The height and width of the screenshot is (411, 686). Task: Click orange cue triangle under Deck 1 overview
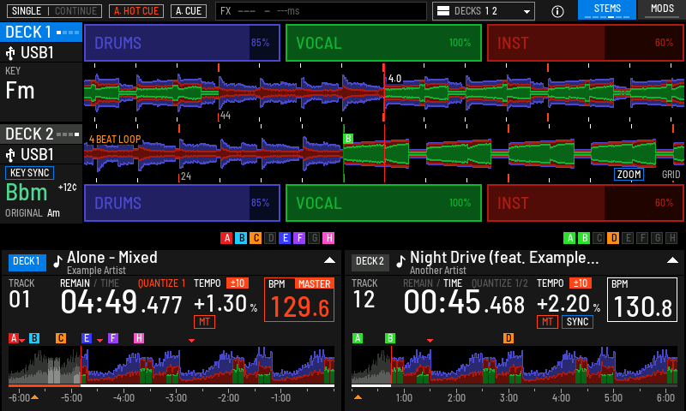pos(34,397)
